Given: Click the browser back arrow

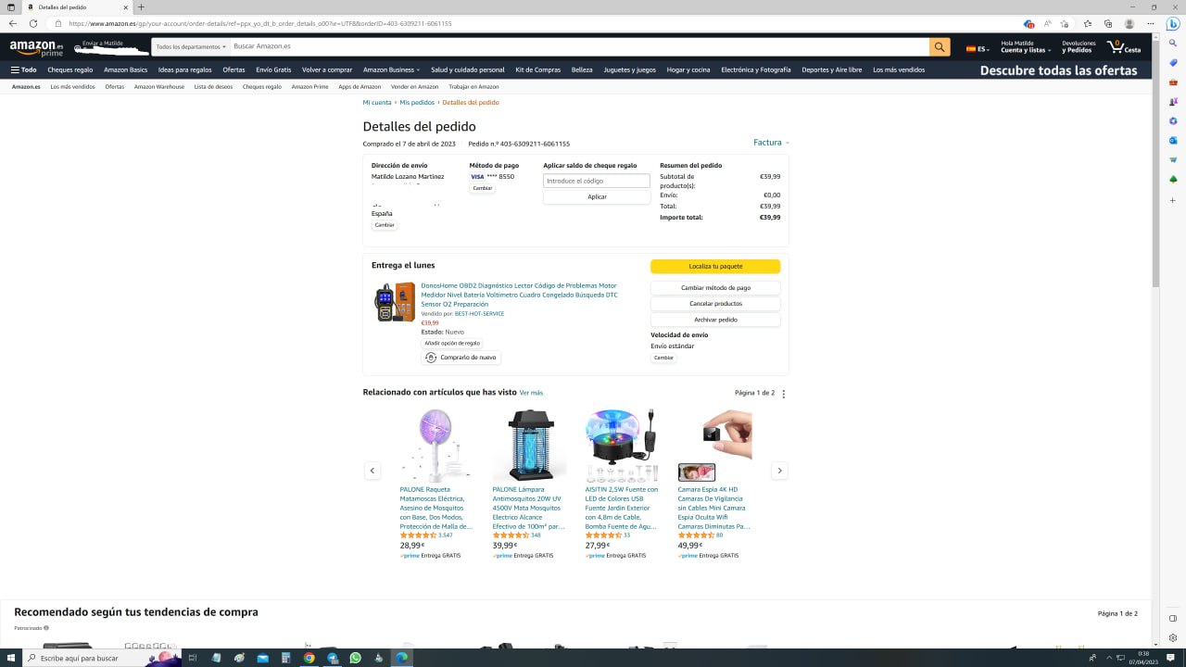Looking at the screenshot, I should click(x=13, y=23).
